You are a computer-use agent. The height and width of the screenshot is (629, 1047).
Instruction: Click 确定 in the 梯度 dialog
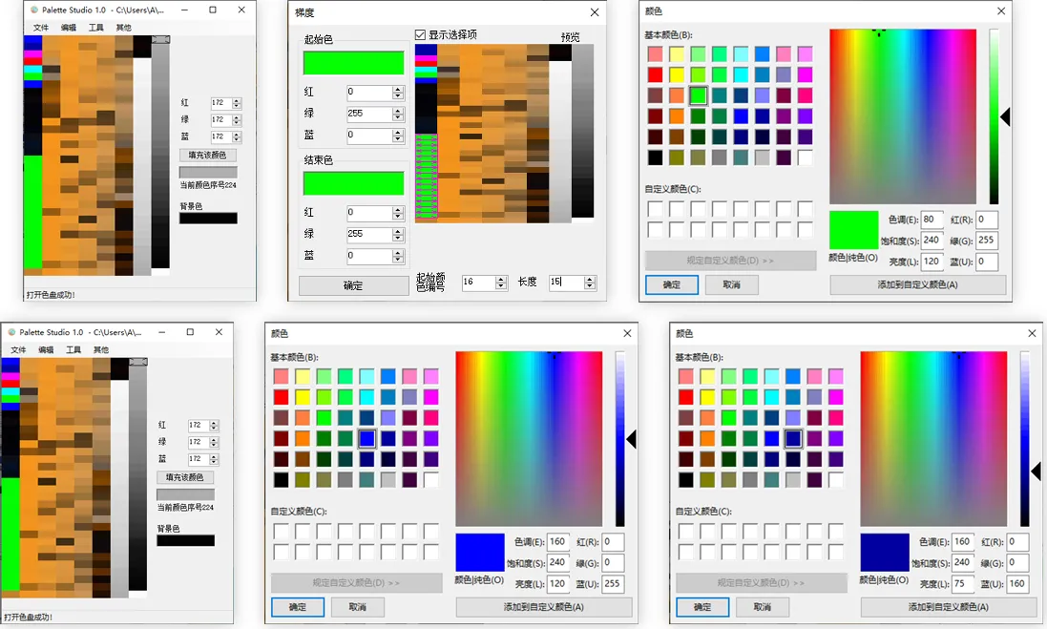(x=353, y=285)
